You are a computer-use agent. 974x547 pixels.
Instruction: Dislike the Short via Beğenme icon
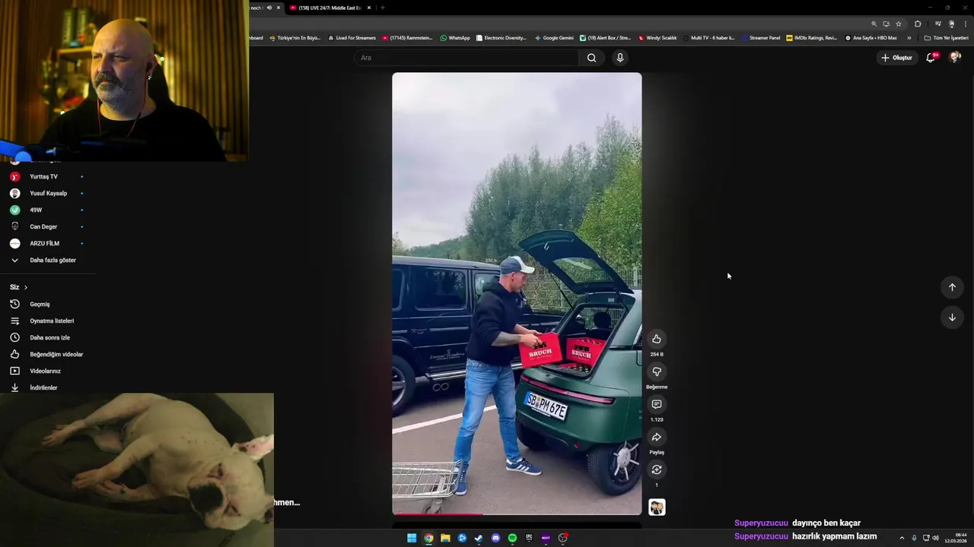pos(657,372)
